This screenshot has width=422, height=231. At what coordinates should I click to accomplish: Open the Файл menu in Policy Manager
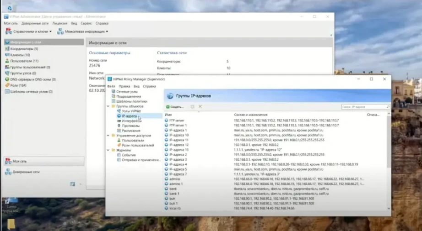click(x=111, y=86)
